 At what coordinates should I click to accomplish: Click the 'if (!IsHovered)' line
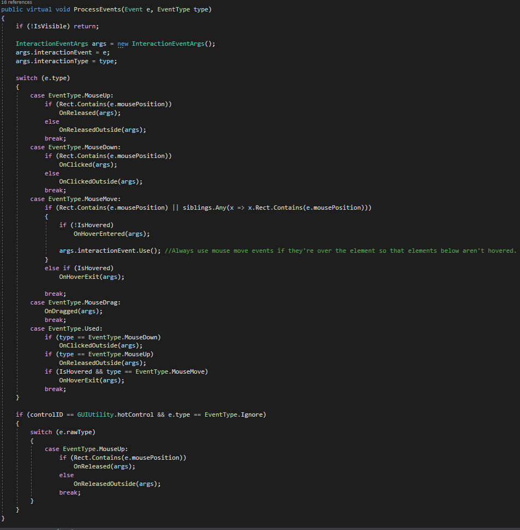pyautogui.click(x=86, y=225)
